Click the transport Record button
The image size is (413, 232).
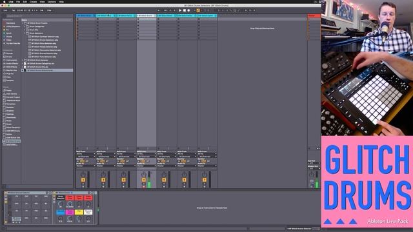tap(188, 10)
